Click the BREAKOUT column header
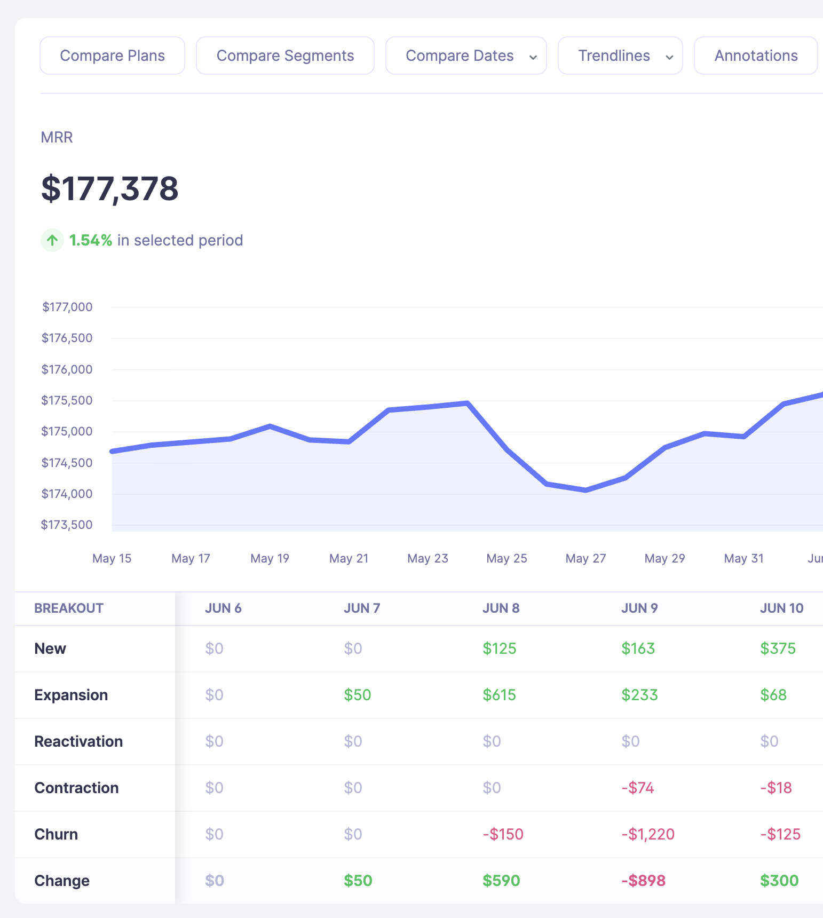823x918 pixels. pos(69,608)
